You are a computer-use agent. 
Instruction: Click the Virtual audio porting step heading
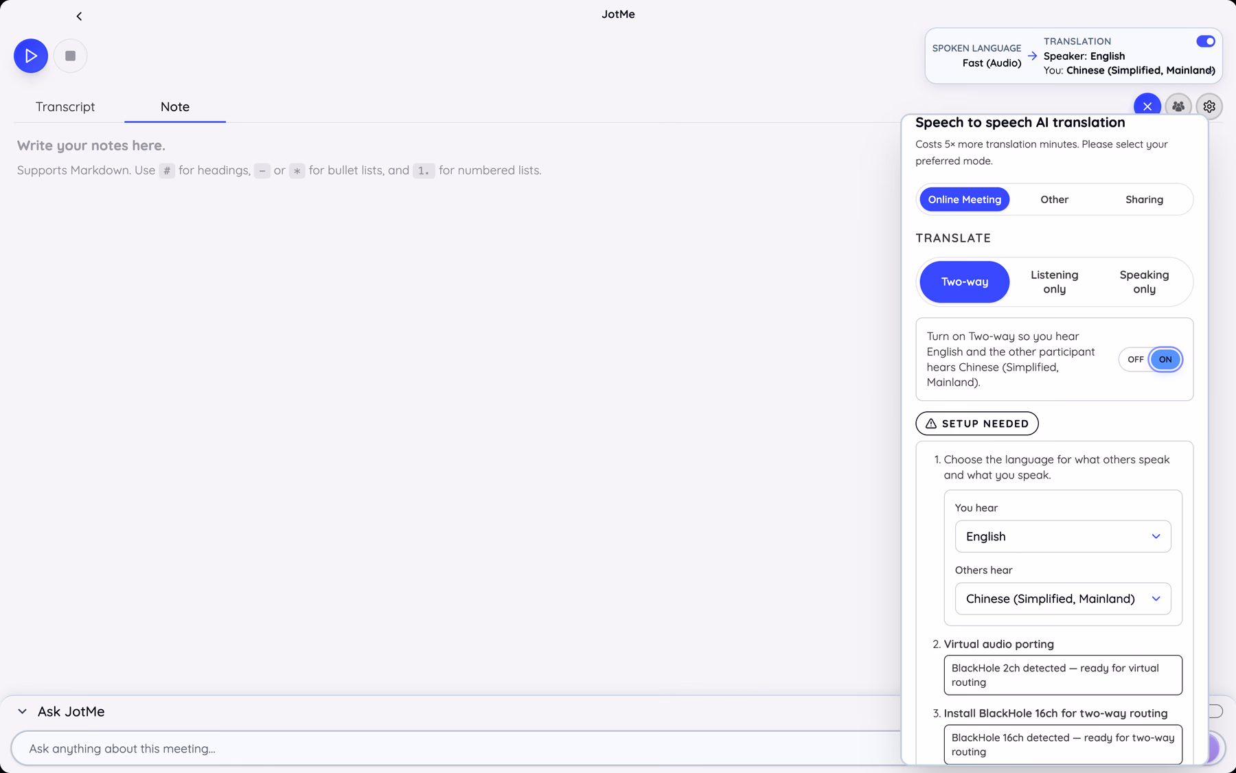click(998, 644)
